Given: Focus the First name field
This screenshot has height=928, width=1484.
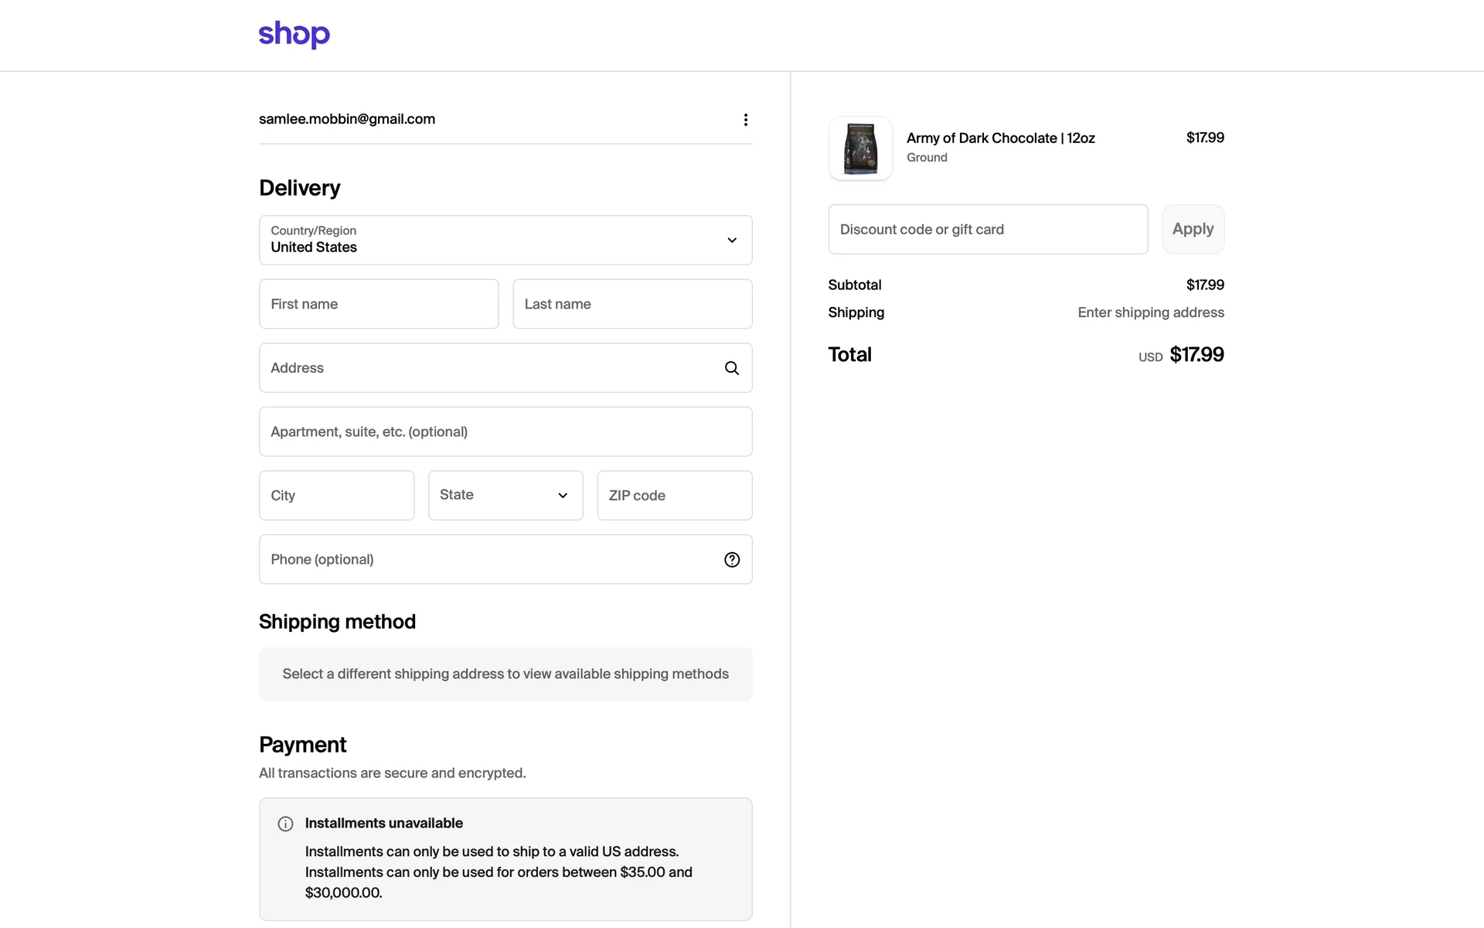Looking at the screenshot, I should pyautogui.click(x=378, y=304).
